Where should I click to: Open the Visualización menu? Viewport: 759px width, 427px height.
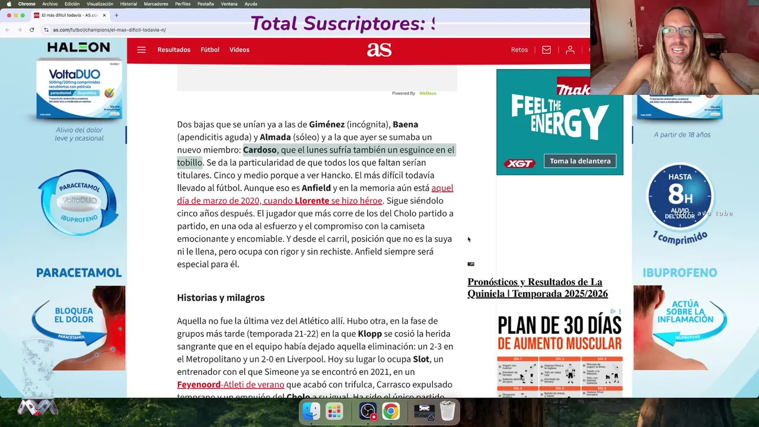tap(100, 4)
